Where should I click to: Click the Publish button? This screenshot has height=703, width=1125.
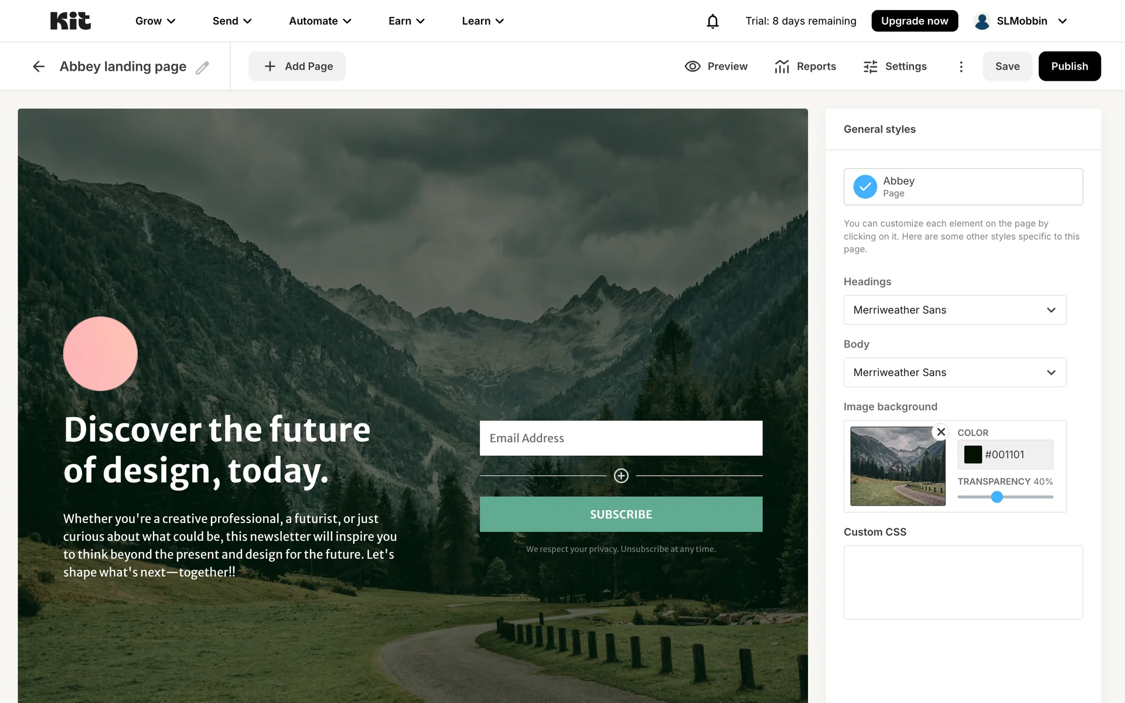(1069, 66)
